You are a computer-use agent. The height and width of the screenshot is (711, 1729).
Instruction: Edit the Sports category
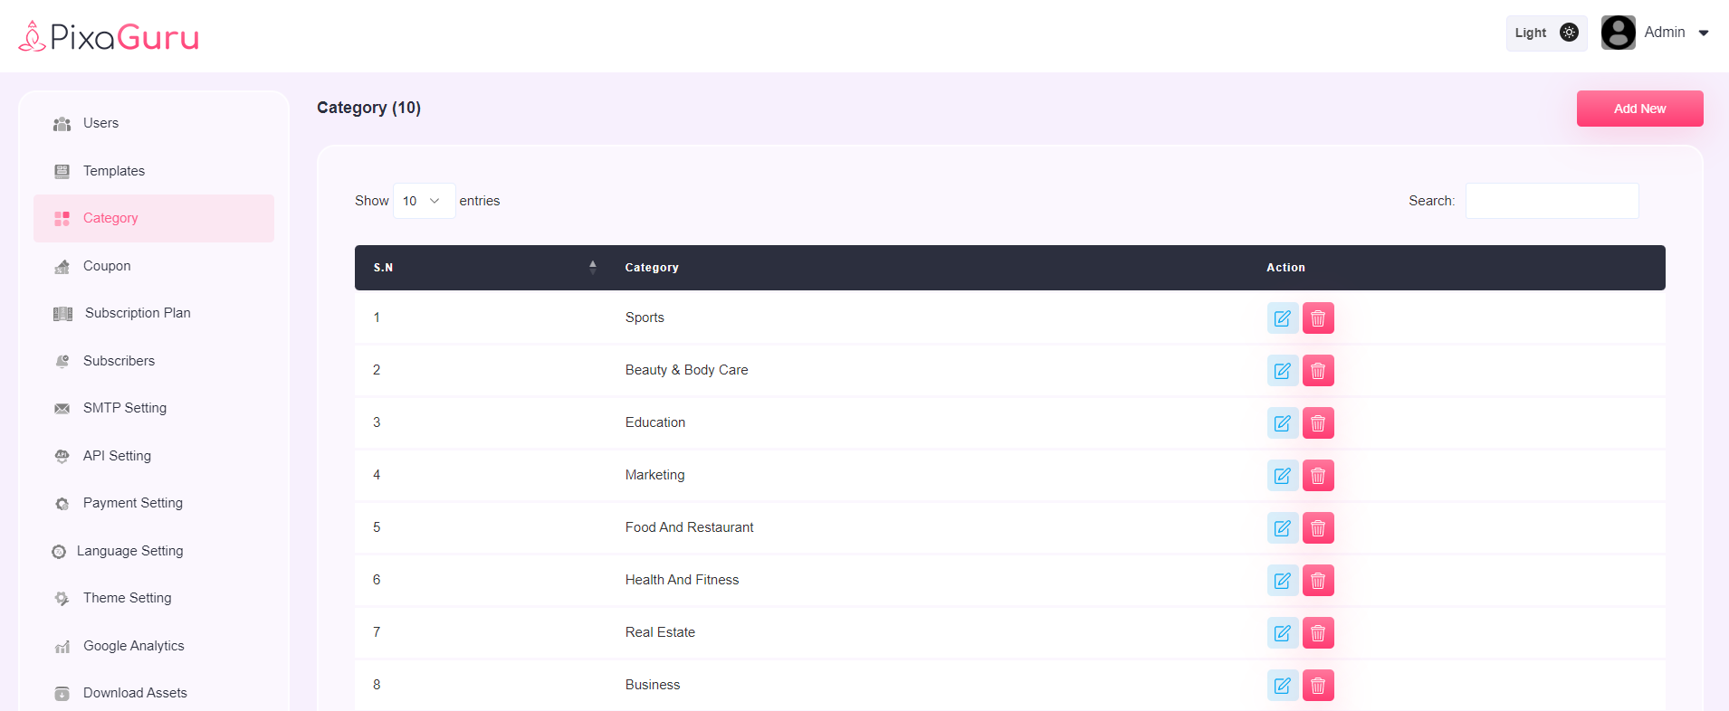[x=1283, y=318]
